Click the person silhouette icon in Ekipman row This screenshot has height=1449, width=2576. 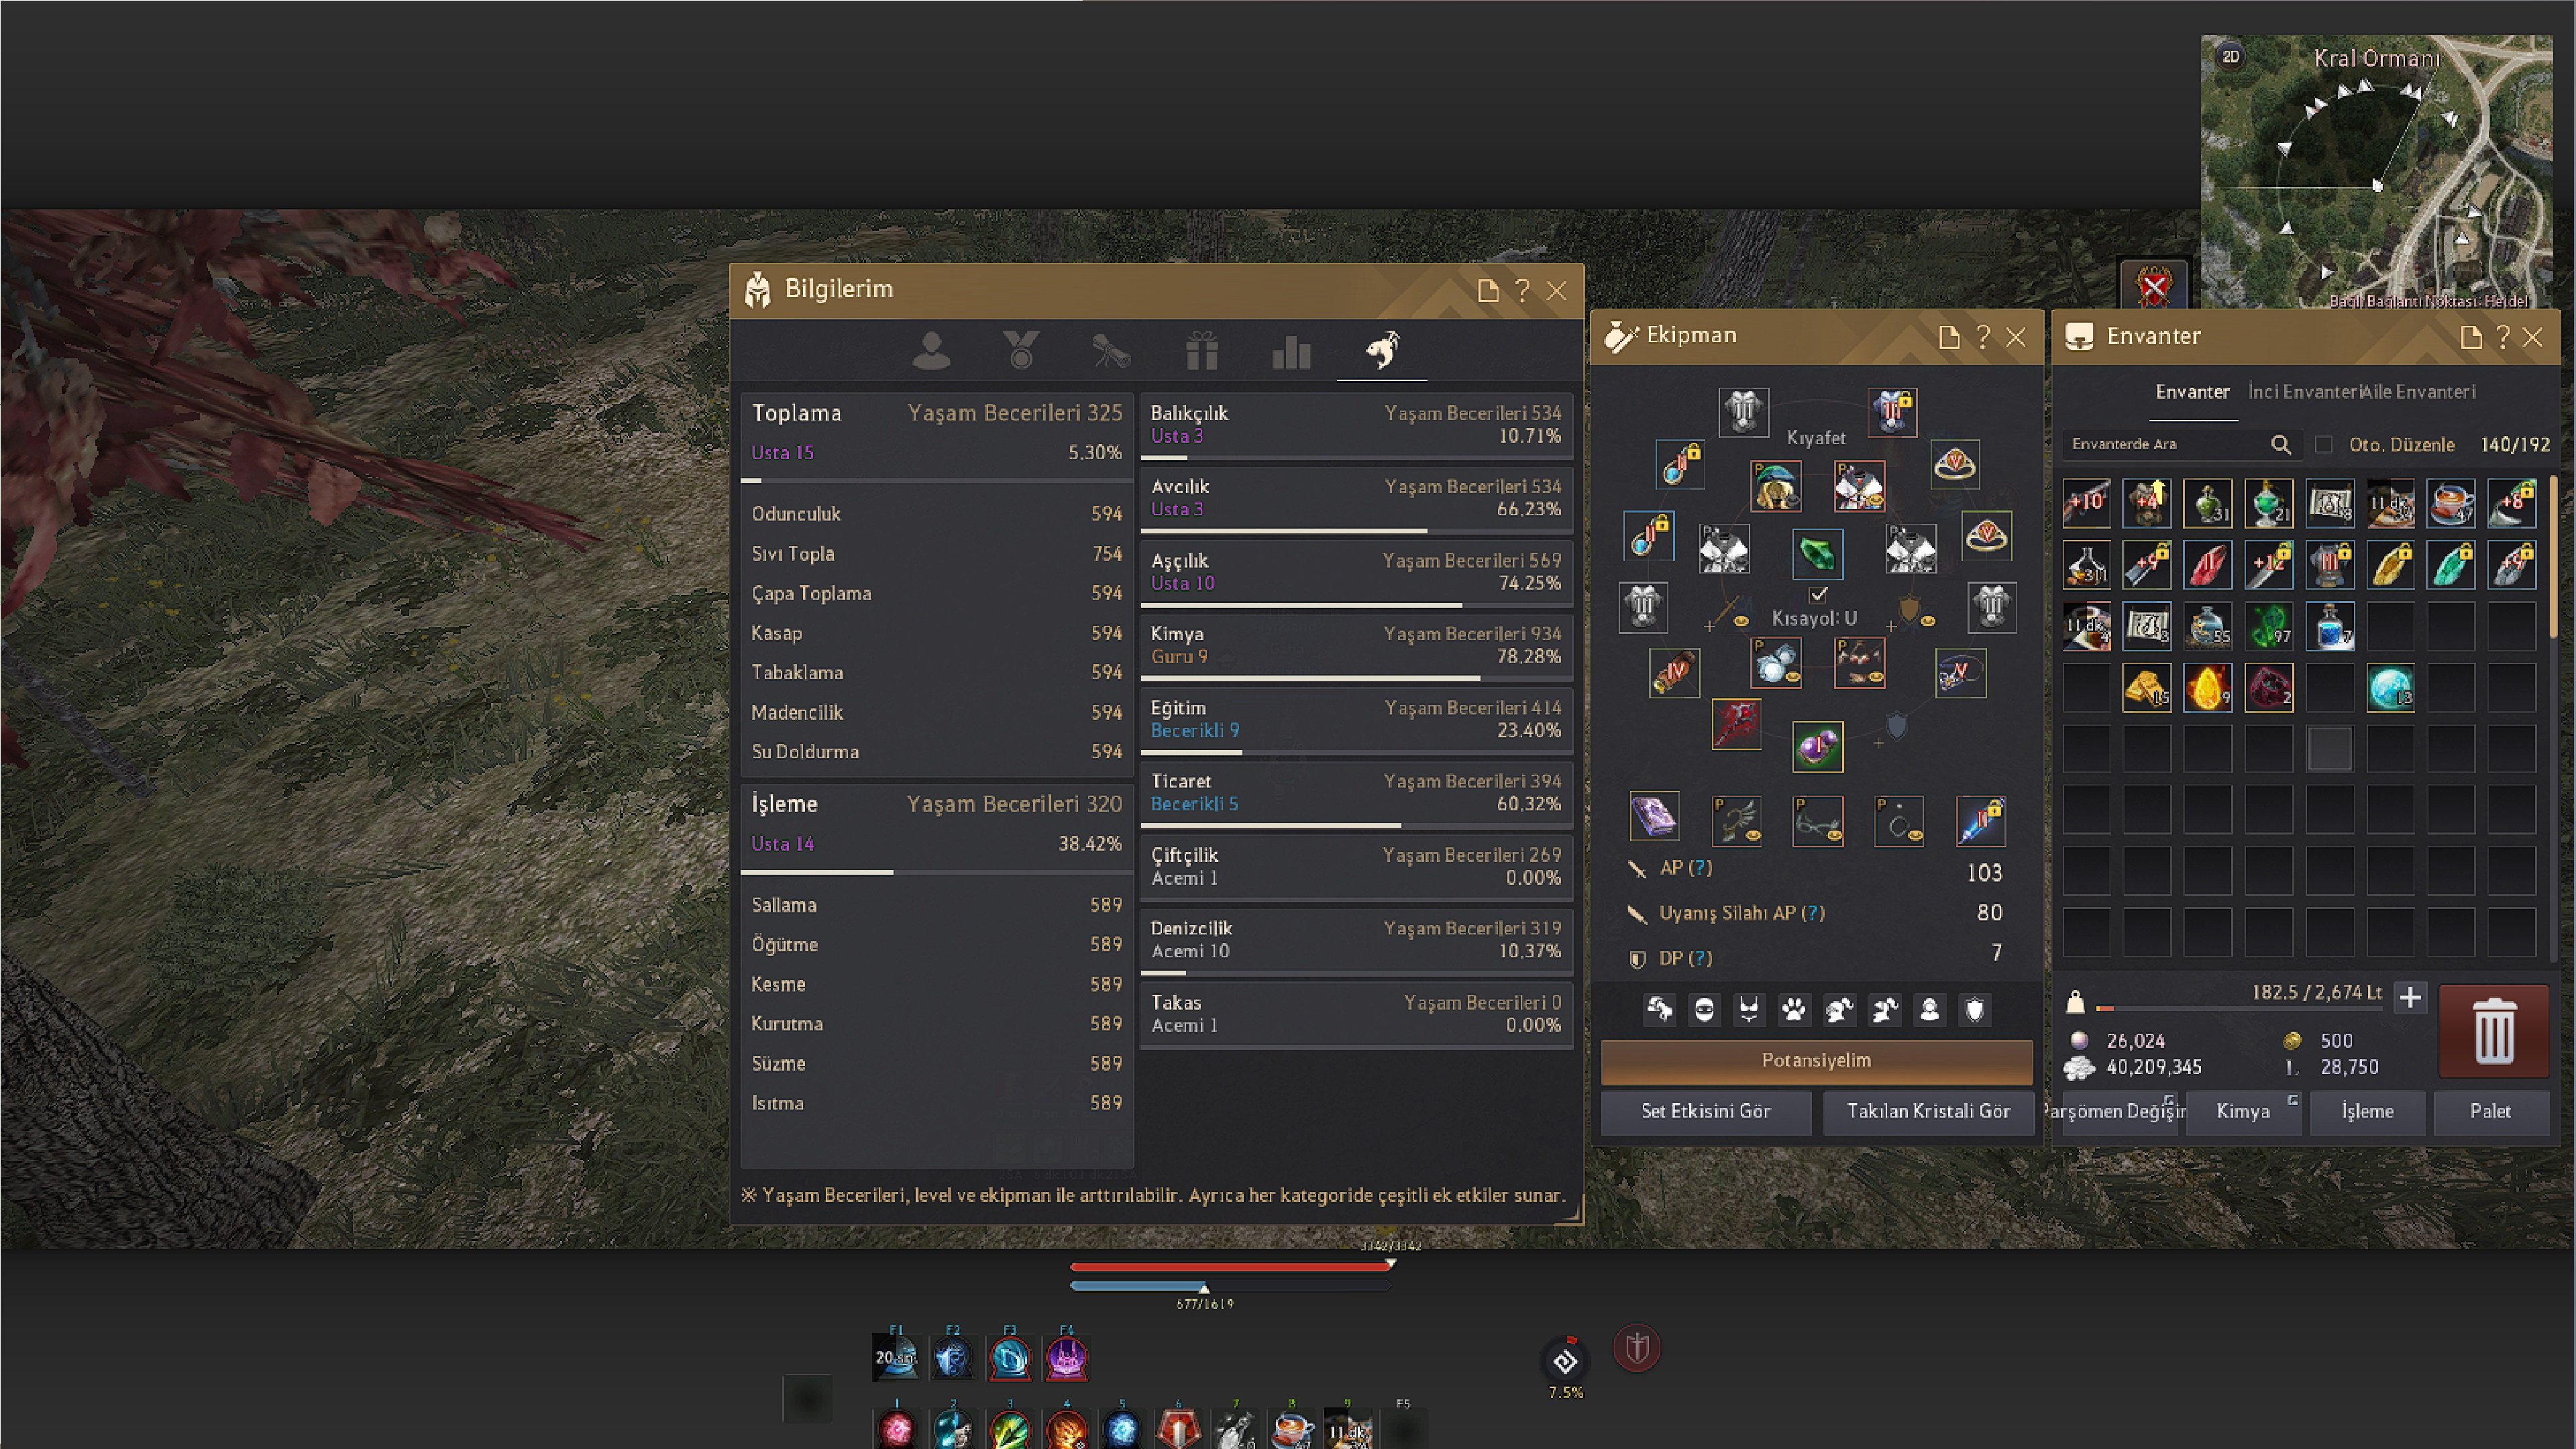click(x=1929, y=1010)
